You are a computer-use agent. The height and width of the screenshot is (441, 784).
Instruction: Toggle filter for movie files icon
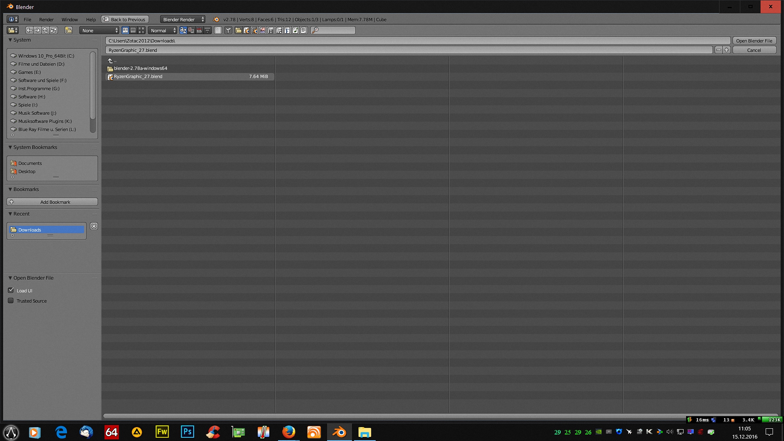coord(271,30)
